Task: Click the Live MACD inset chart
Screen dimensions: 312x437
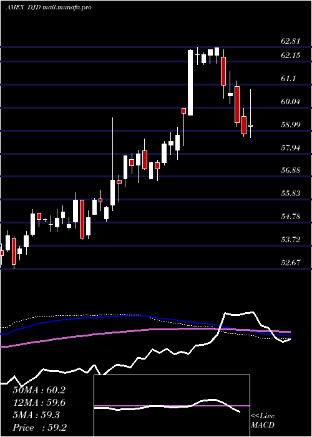Action: pyautogui.click(x=172, y=406)
